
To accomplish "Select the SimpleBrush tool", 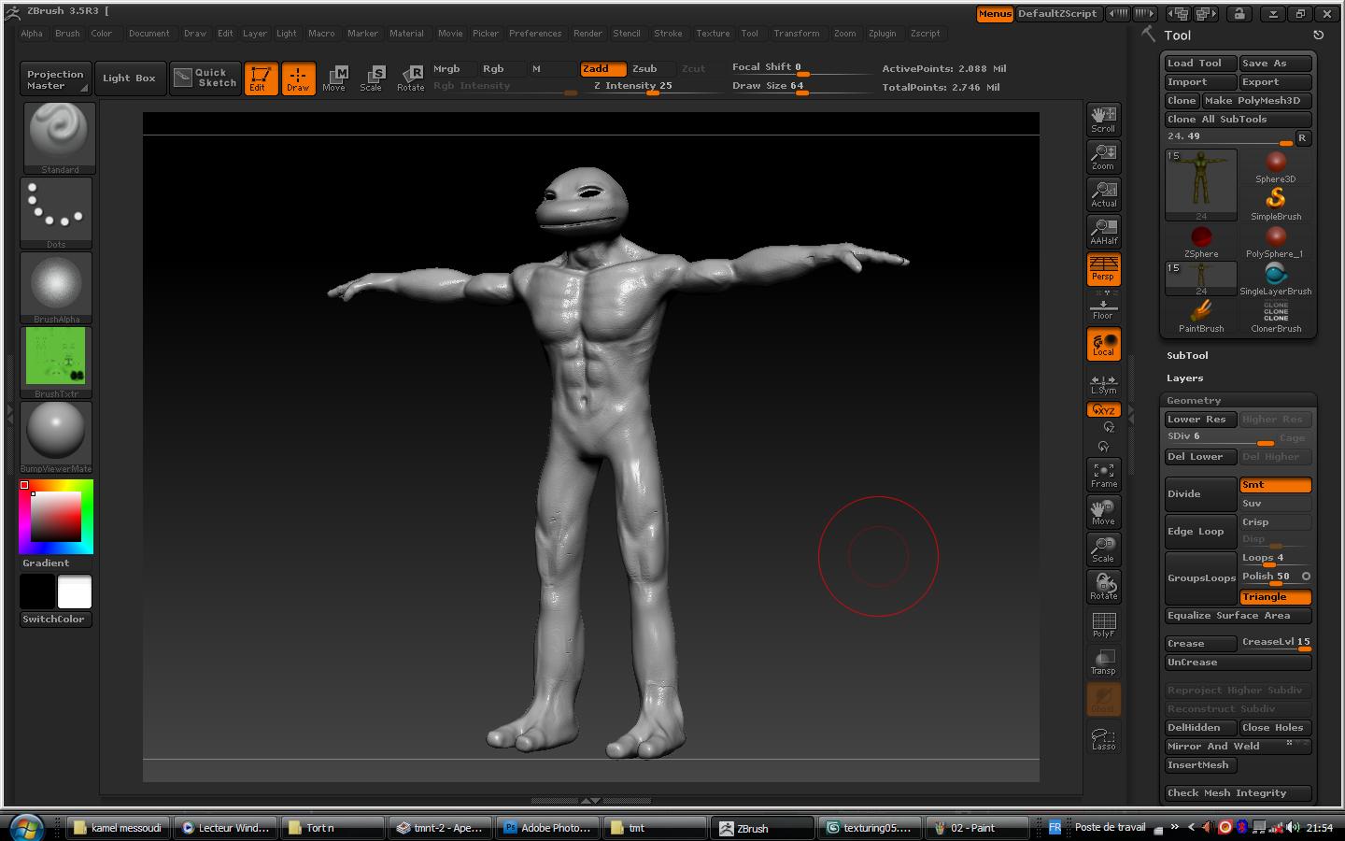I will 1276,205.
